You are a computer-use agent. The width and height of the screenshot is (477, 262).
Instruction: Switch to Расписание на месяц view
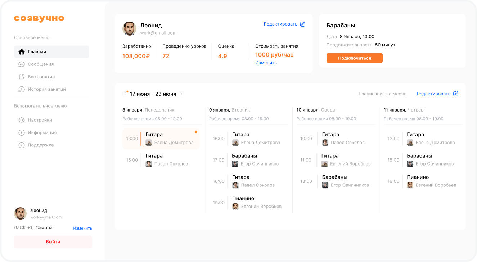point(382,94)
